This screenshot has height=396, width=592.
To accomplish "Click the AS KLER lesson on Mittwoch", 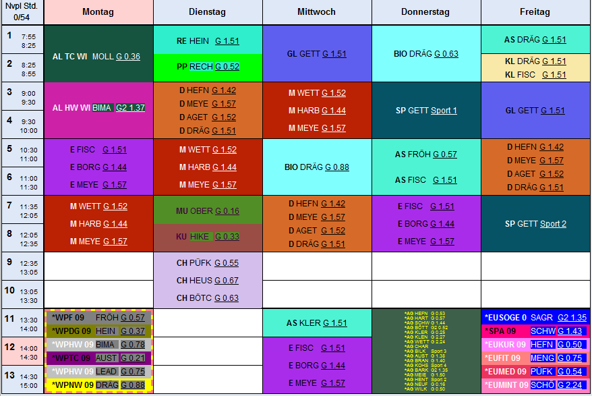I will pyautogui.click(x=316, y=323).
